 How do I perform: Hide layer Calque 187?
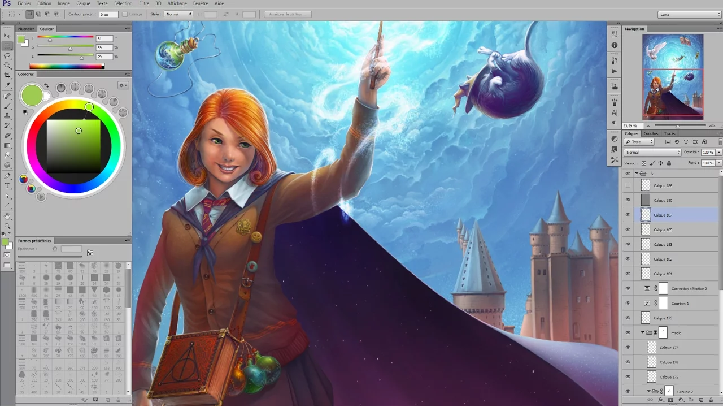pos(628,215)
